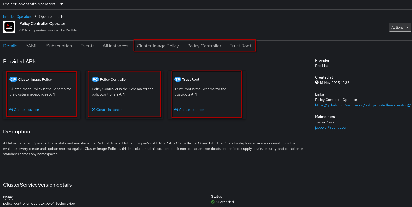Click the CIP badge icon
Image resolution: width=412 pixels, height=207 pixels.
(13, 79)
